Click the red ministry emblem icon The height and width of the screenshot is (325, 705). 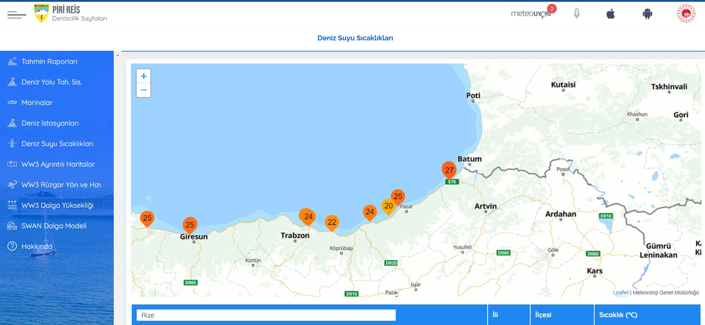pos(686,13)
